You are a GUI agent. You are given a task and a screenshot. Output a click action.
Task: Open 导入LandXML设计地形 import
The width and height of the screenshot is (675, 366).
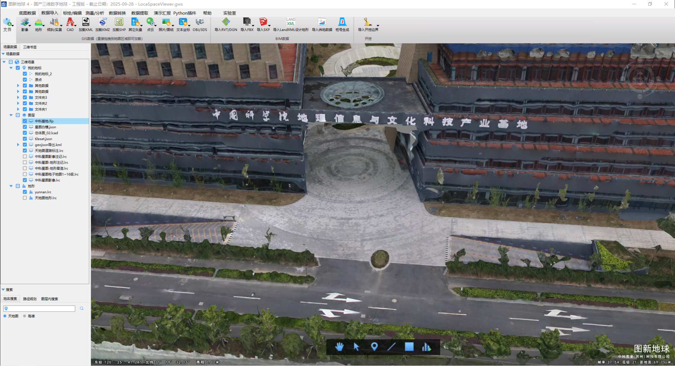pyautogui.click(x=291, y=25)
